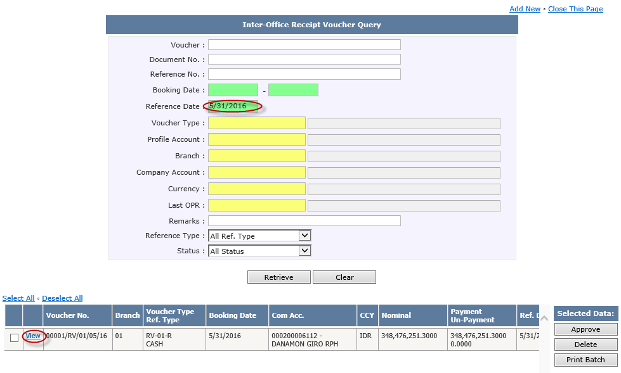Click the Retrieve button
This screenshot has height=373, width=621.
tap(278, 277)
